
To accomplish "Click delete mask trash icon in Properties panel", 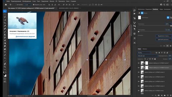I will [171, 46].
